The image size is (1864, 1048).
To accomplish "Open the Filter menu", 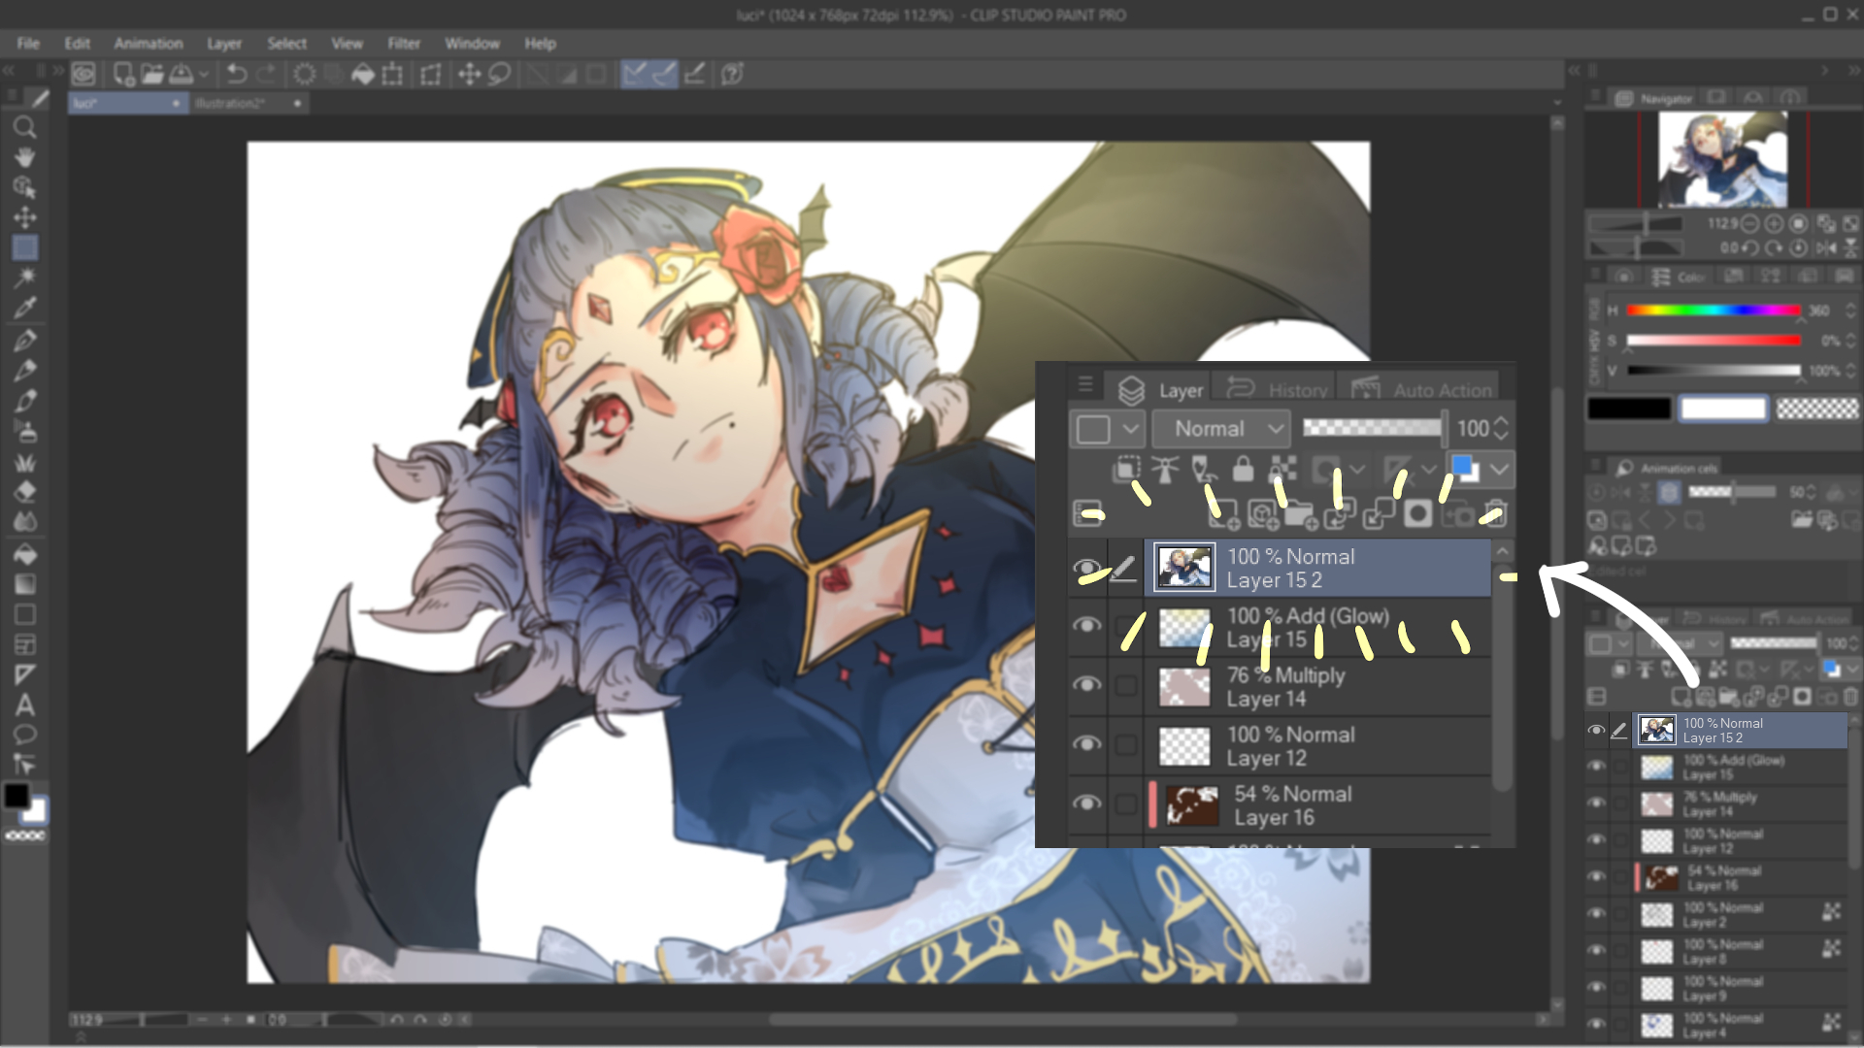I will (x=403, y=44).
